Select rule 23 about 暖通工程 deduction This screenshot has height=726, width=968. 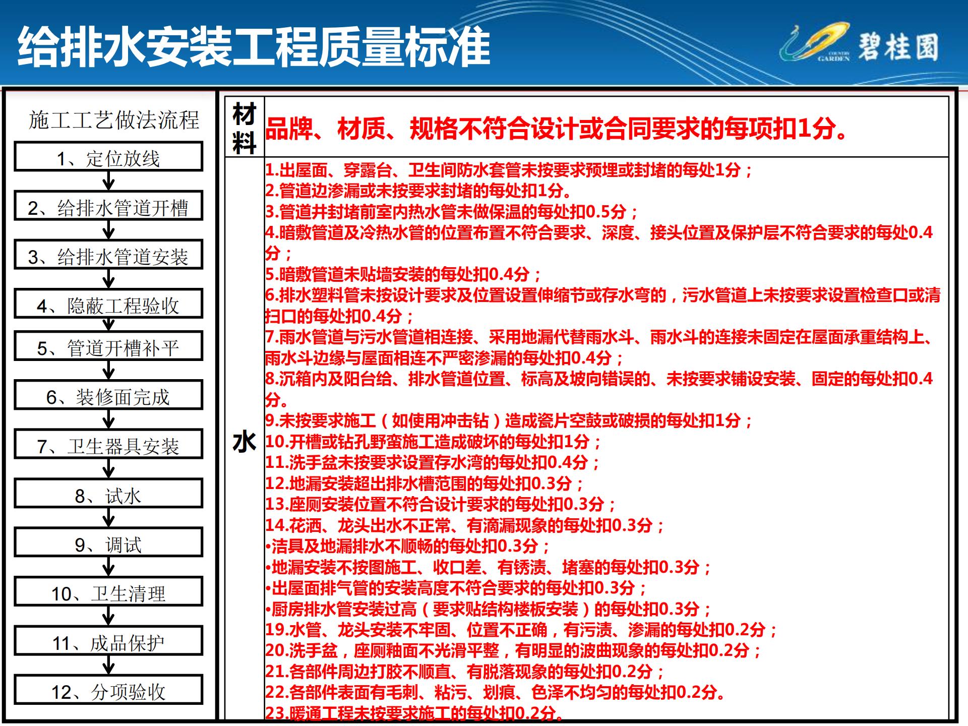point(413,711)
